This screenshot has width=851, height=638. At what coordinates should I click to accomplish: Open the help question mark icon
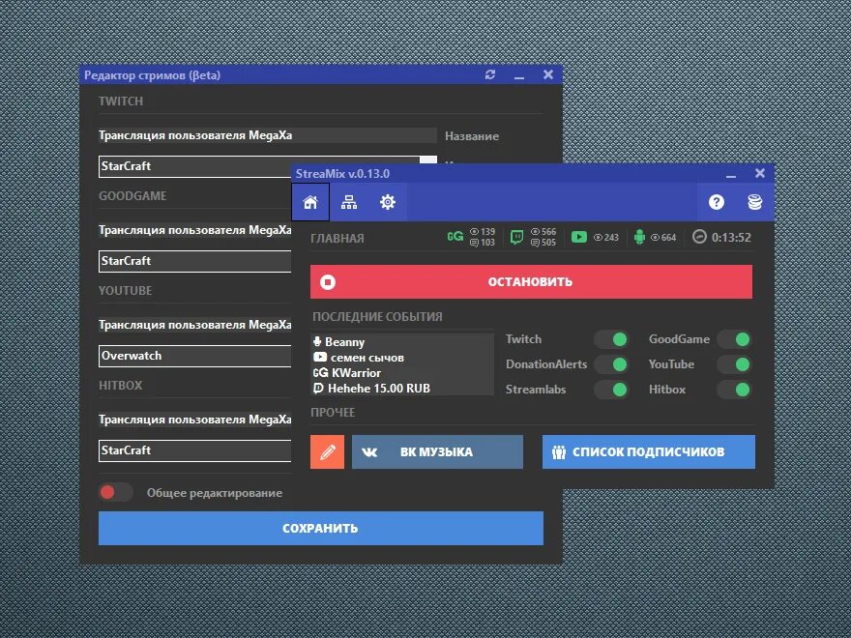pyautogui.click(x=717, y=202)
